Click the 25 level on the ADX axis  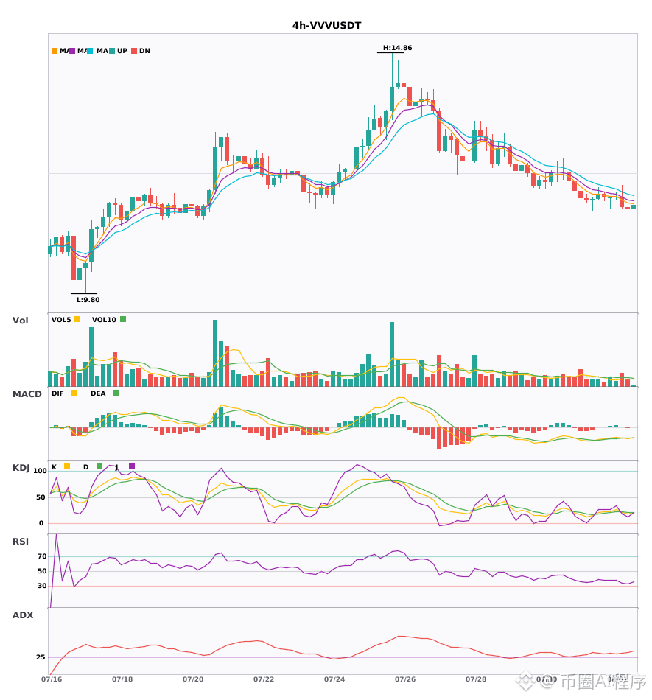pyautogui.click(x=41, y=657)
